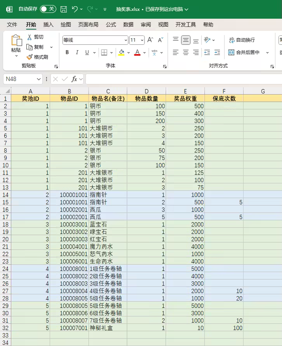Switch to the 视图 (View) tab
This screenshot has height=346, width=282.
click(x=163, y=25)
